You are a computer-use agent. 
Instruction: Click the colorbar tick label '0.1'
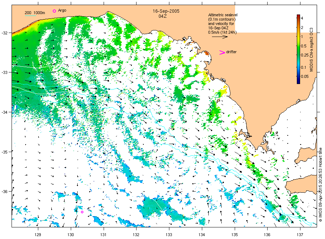pos(303,67)
